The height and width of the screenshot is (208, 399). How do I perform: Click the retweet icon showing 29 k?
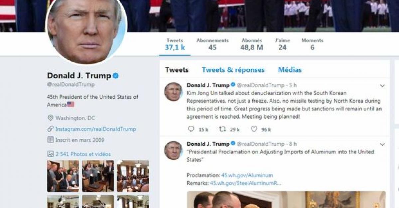pyautogui.click(x=222, y=129)
